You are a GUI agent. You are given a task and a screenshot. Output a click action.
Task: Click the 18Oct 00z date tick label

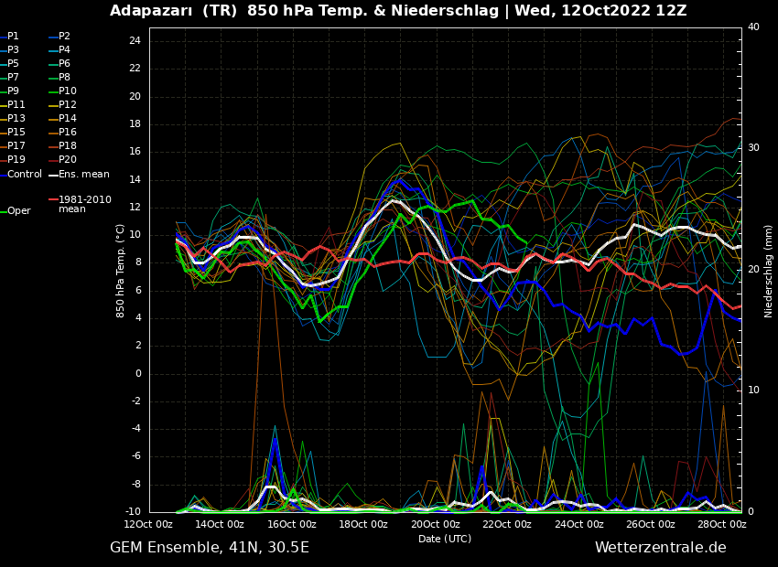[x=363, y=524]
